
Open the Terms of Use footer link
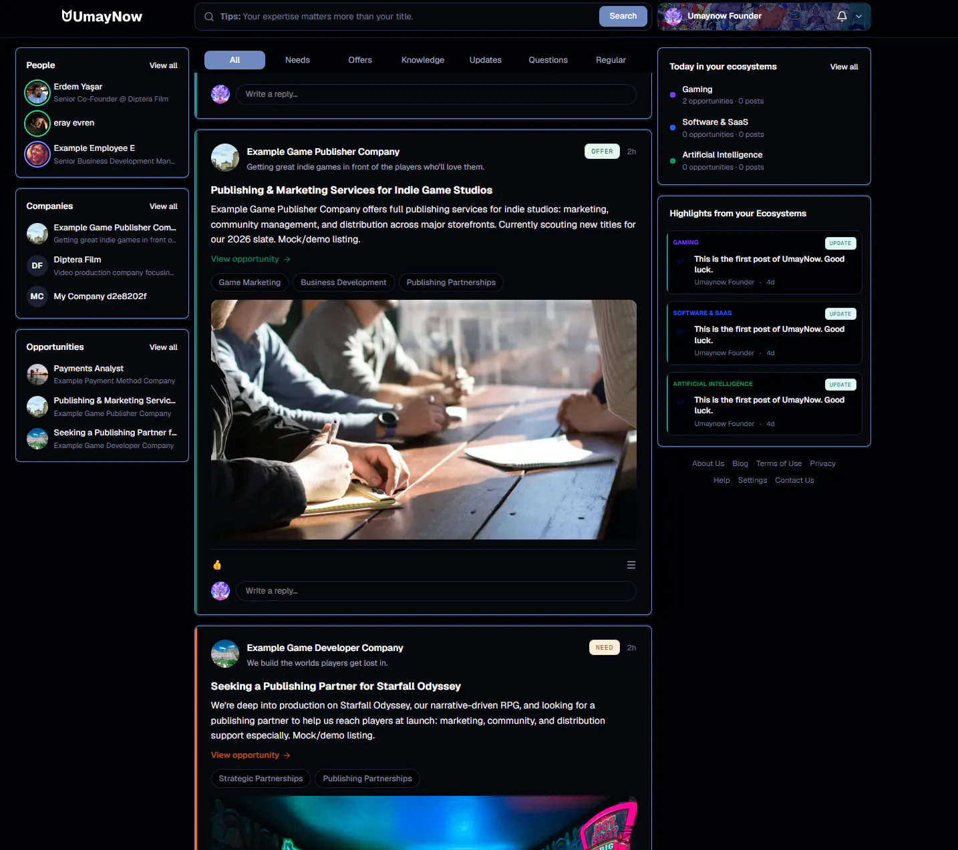click(x=779, y=463)
